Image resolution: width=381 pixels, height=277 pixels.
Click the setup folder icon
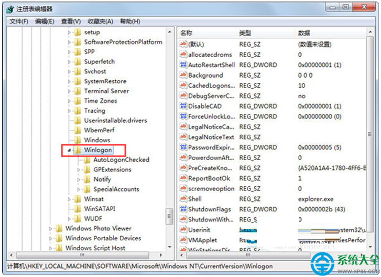tap(78, 32)
